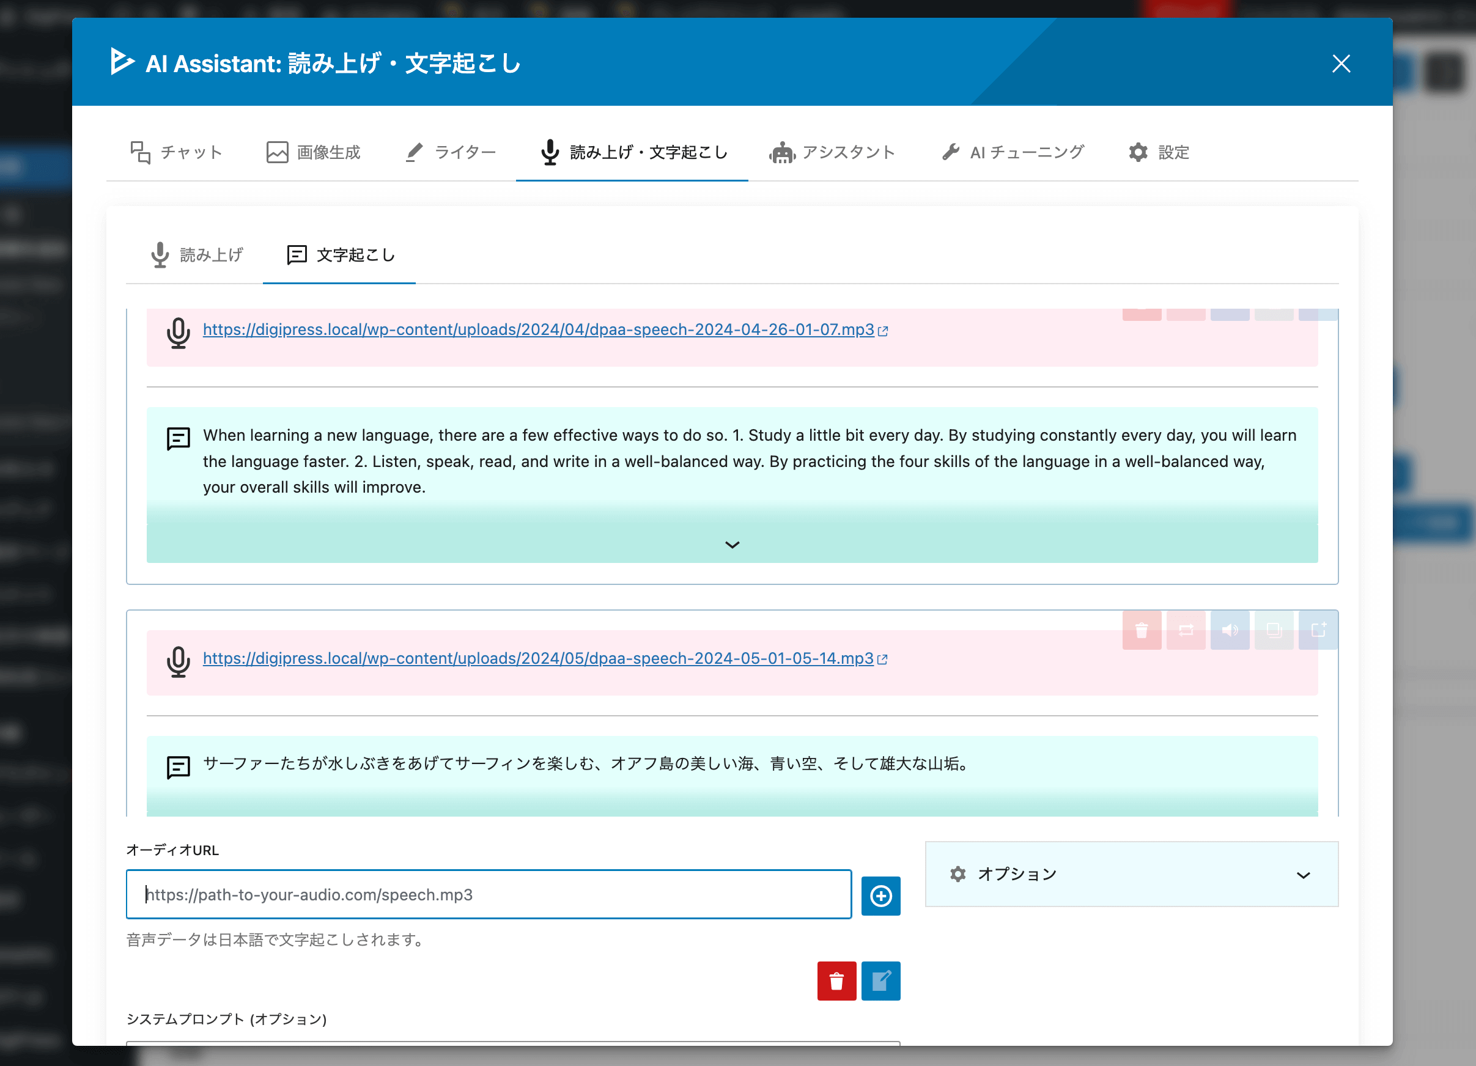This screenshot has width=1476, height=1066.
Task: Open the アシスタント tab
Action: (x=832, y=152)
